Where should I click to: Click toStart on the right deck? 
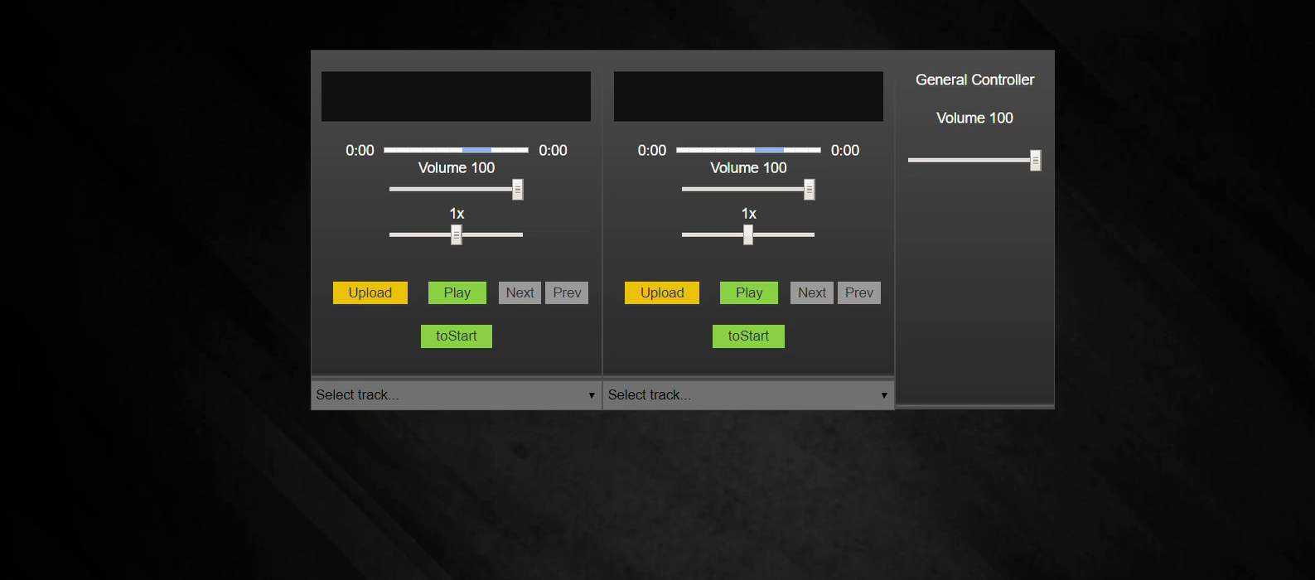click(748, 336)
